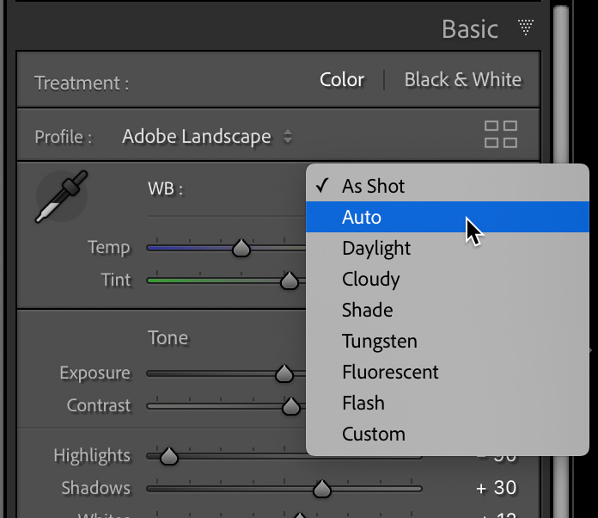Click the Temp slider handle
The width and height of the screenshot is (598, 518).
click(x=242, y=249)
